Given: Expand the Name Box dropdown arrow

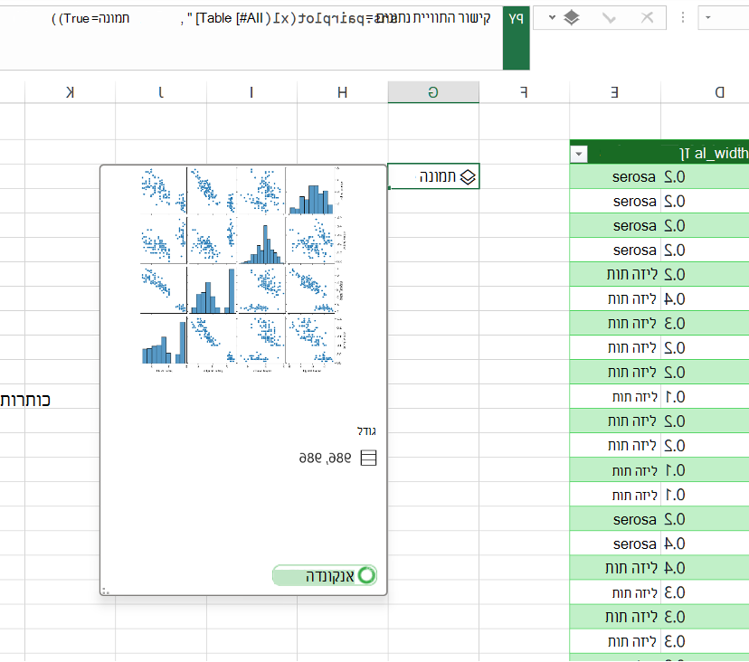Looking at the screenshot, I should click(x=708, y=18).
